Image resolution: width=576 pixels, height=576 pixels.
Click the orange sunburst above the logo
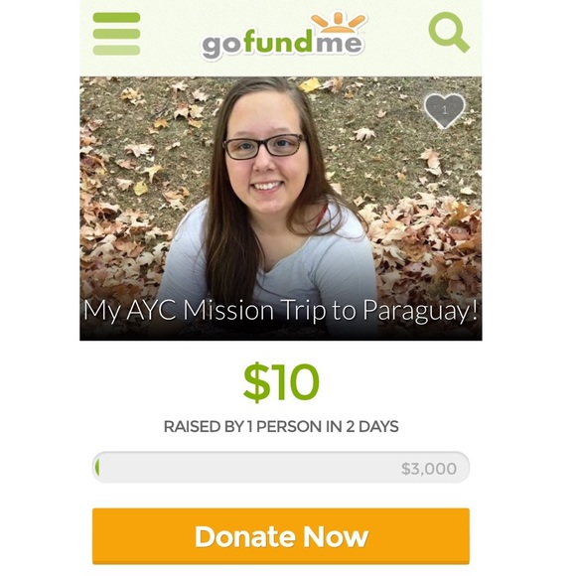pos(339,23)
